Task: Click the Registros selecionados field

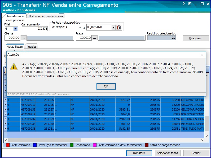Action: pos(161,38)
